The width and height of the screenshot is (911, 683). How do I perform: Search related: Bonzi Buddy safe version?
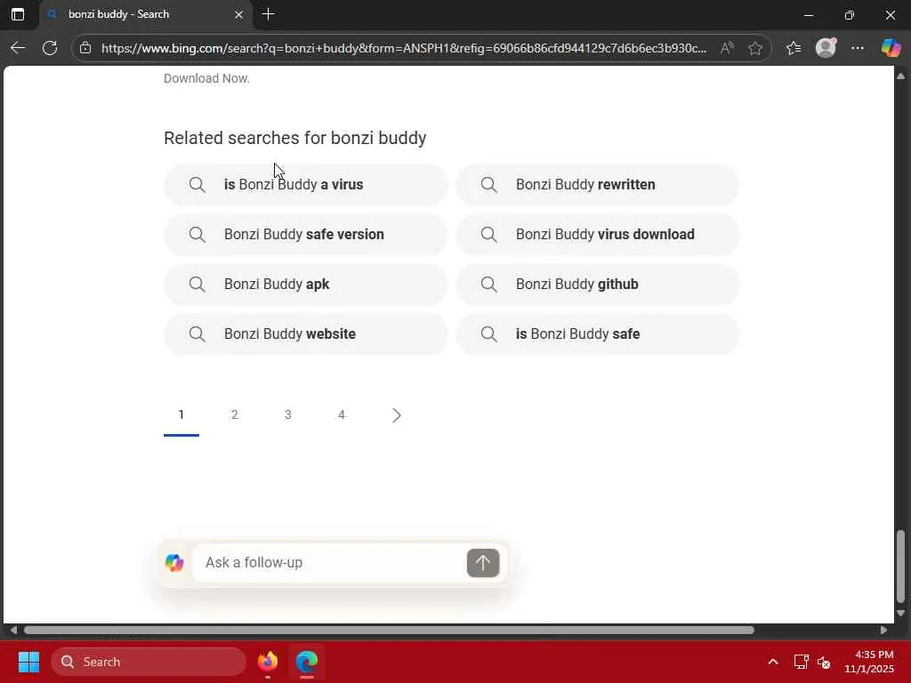[x=306, y=235]
